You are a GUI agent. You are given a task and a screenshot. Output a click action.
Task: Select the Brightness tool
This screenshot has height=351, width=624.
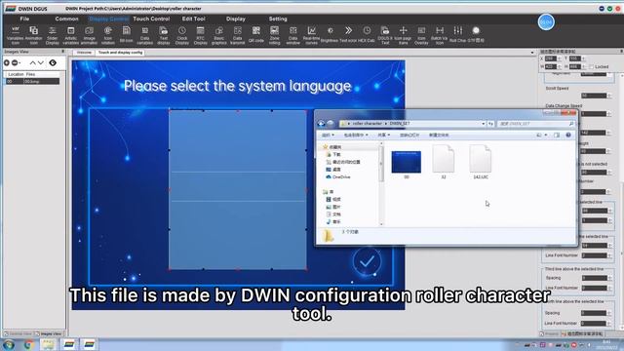(x=330, y=34)
